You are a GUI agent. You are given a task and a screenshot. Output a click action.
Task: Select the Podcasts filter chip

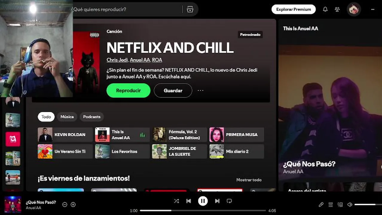92,117
